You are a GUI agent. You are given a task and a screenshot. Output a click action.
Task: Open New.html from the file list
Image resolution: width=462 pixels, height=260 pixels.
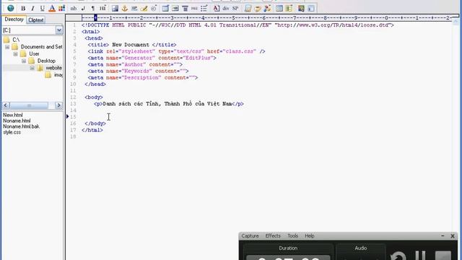(13, 115)
